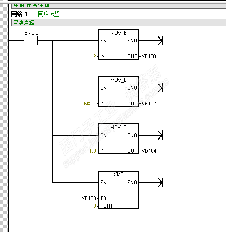Click ENO arrow terminator of XMT block
This screenshot has height=232, width=226.
(160, 183)
